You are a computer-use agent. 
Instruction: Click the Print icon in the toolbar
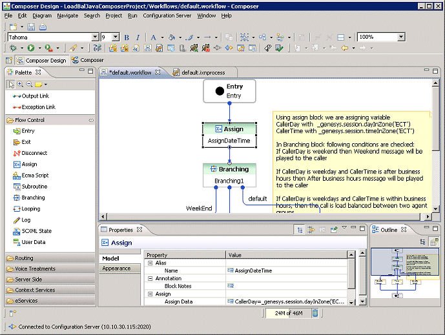[x=43, y=27]
